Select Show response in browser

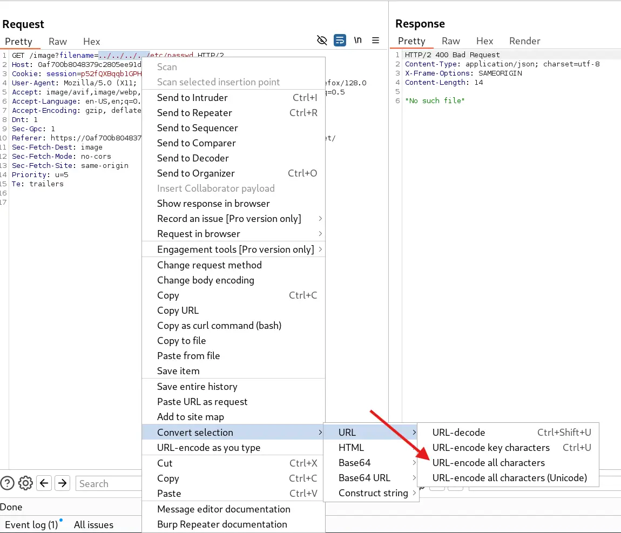(233, 204)
